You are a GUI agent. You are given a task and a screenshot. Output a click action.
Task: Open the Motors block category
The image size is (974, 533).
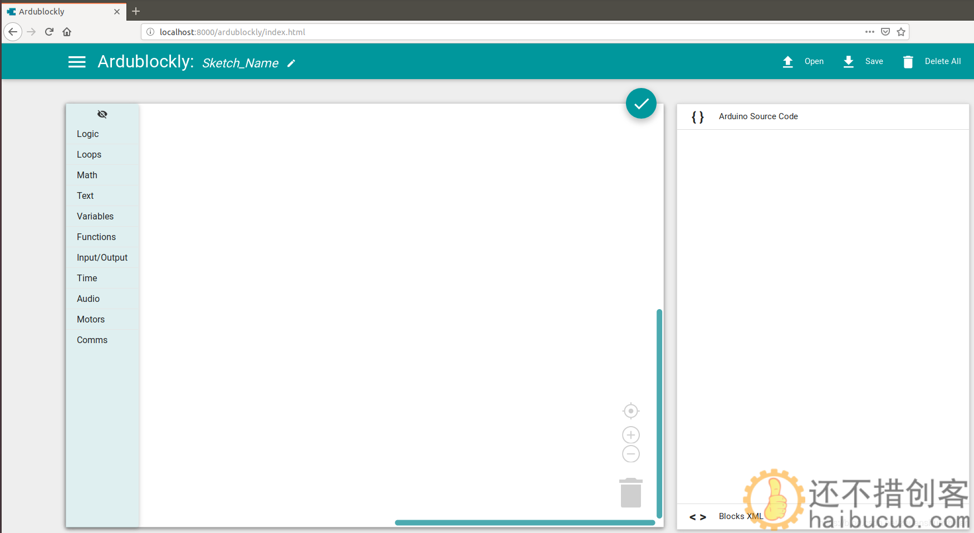102,320
